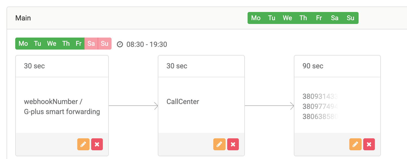Enable Sunday in the schedule row
The width and height of the screenshot is (407, 159).
pos(105,44)
